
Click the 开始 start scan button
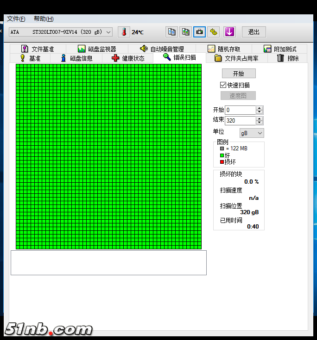click(239, 74)
